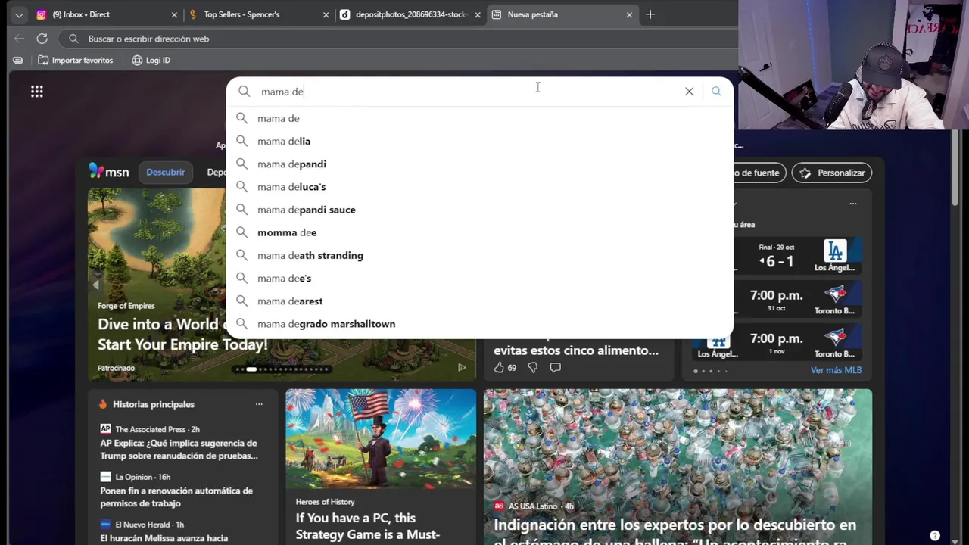
Task: Open Ponen fin a renovación headline
Action: pyautogui.click(x=176, y=497)
